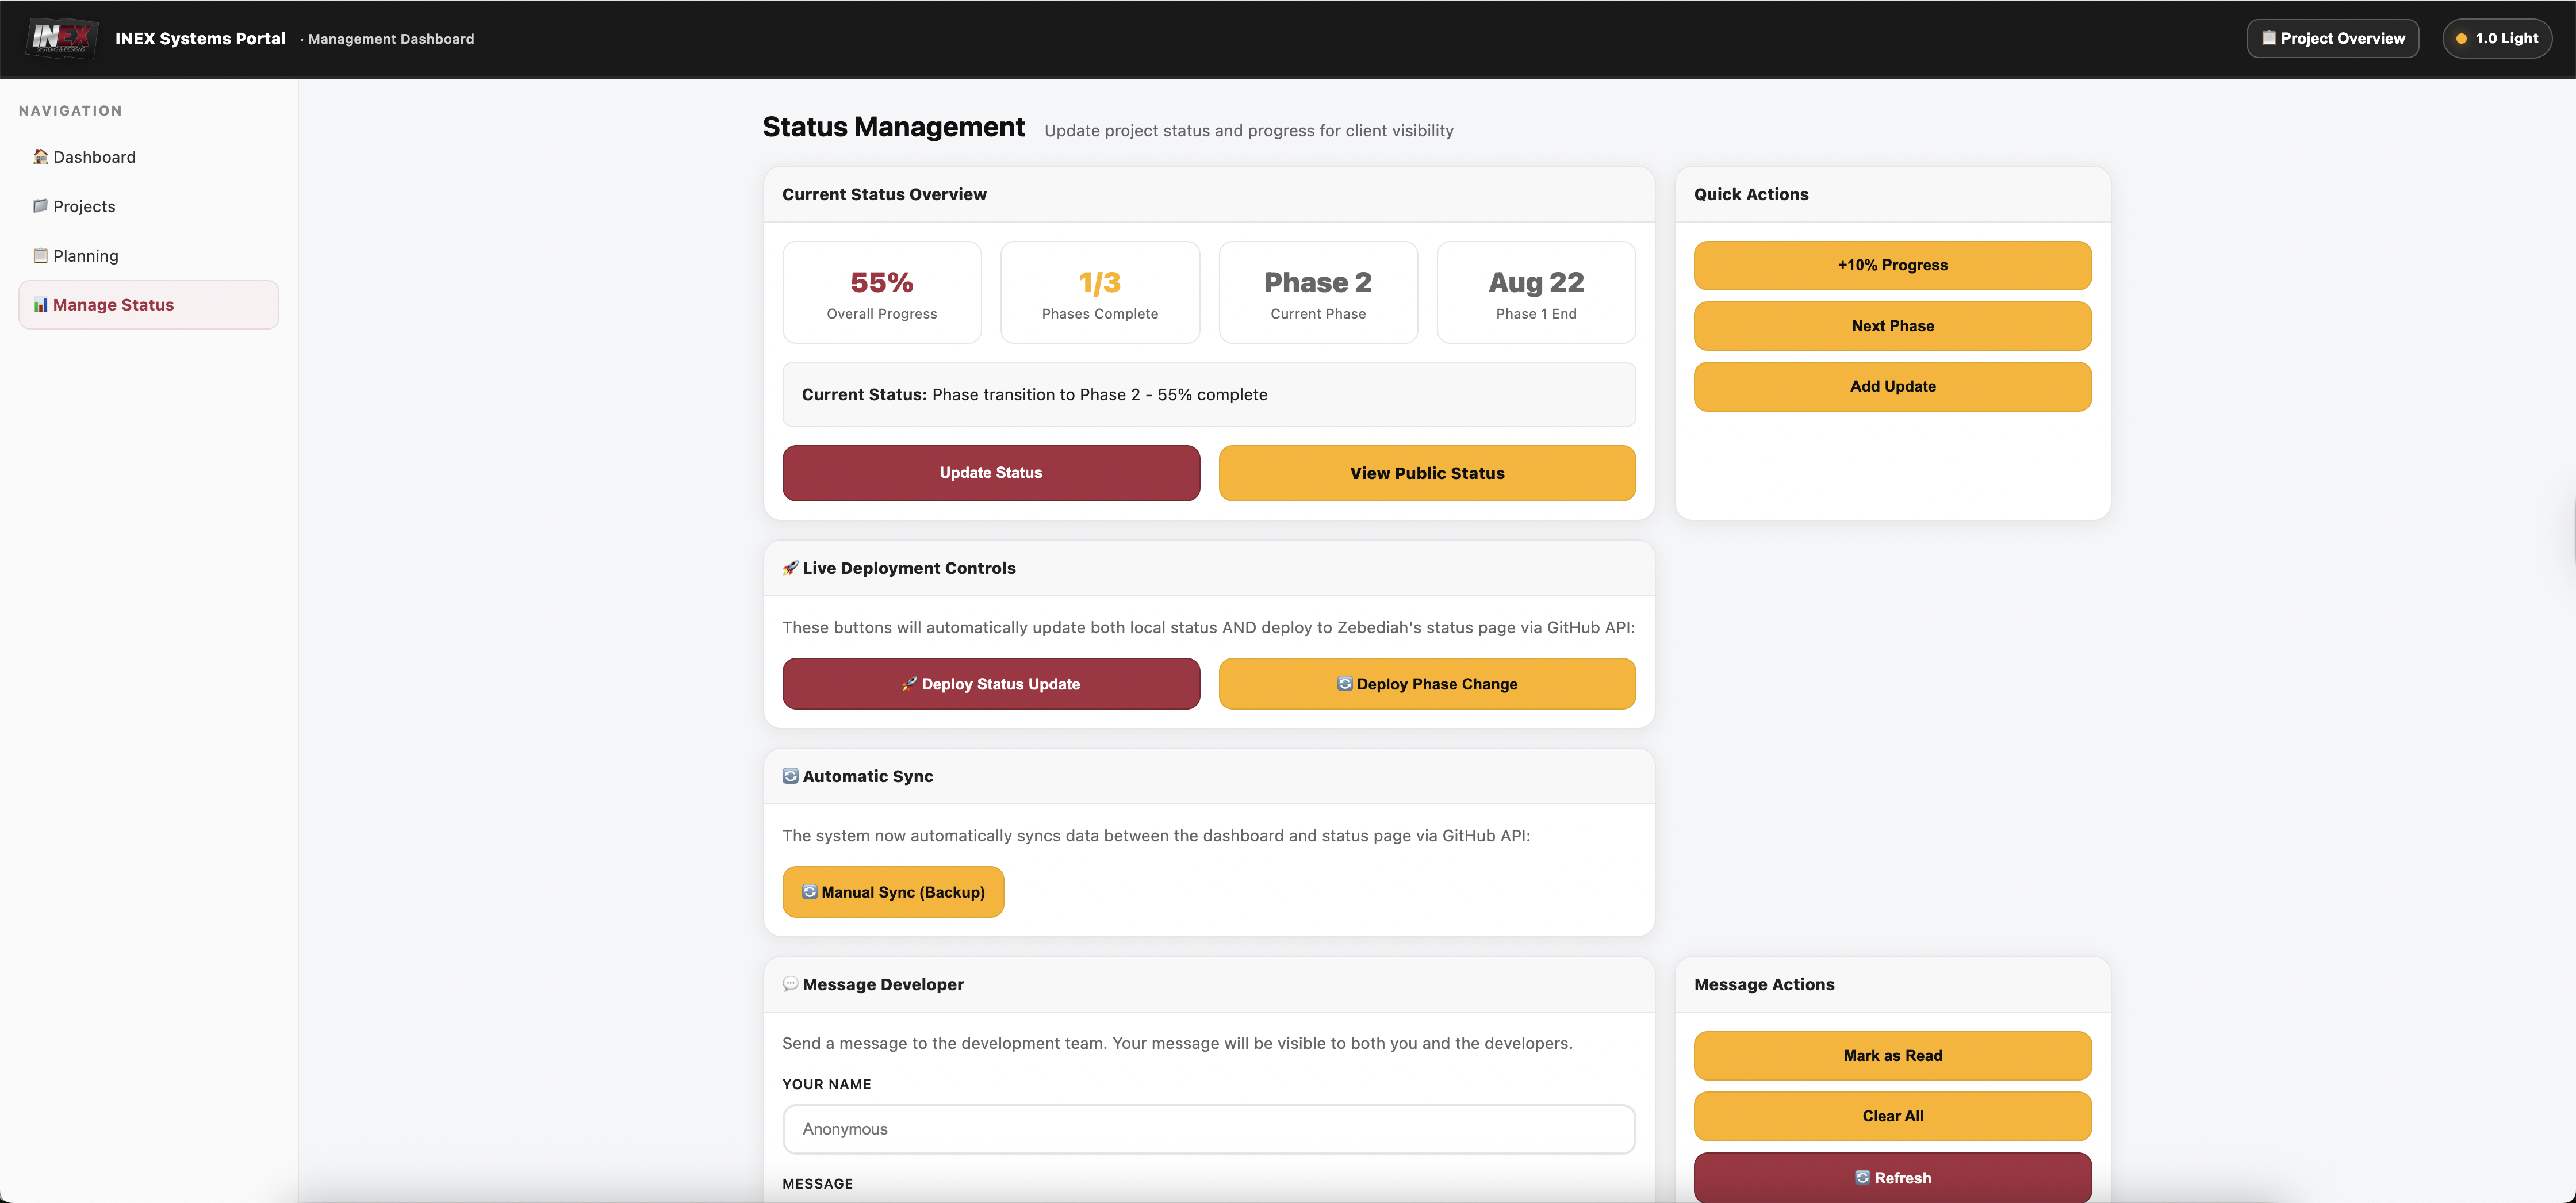Viewport: 2576px width, 1203px height.
Task: Click the YOUR NAME field label
Action: (x=826, y=1084)
